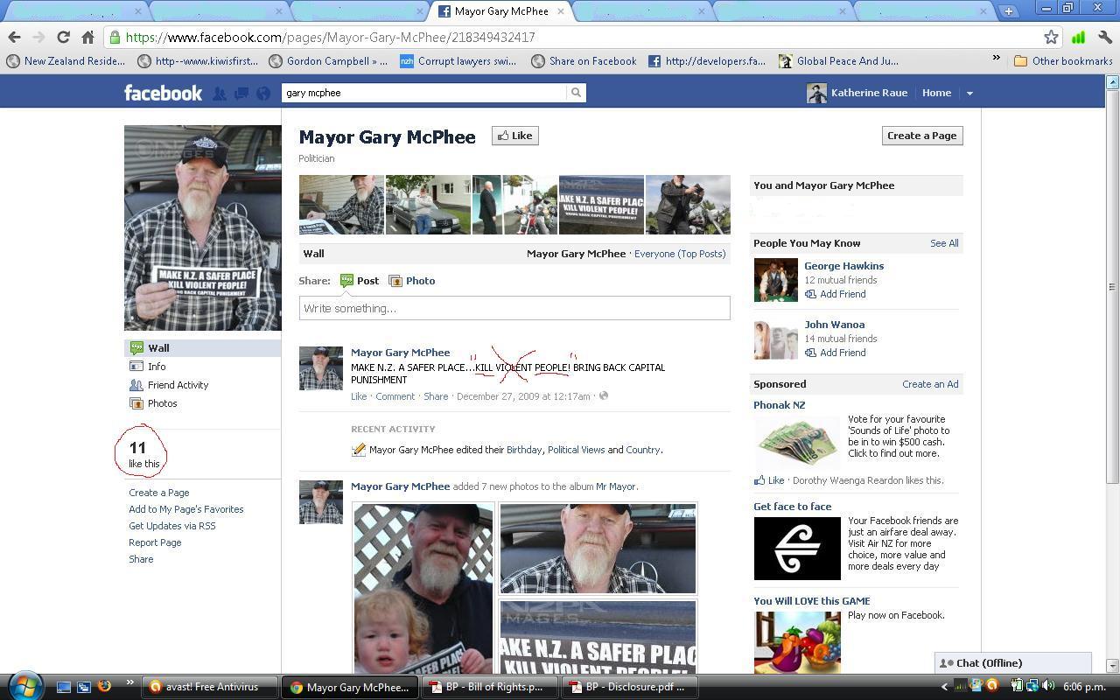Click the Like button beside page title
The width and height of the screenshot is (1120, 700).
pos(514,136)
